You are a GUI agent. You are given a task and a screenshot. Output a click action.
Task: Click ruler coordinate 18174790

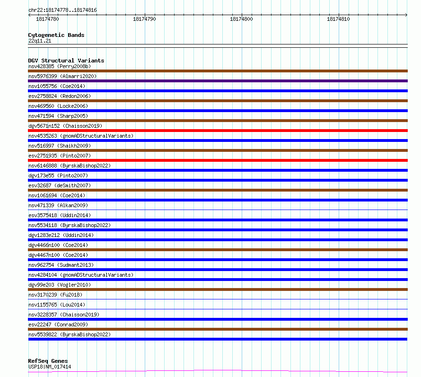(144, 19)
